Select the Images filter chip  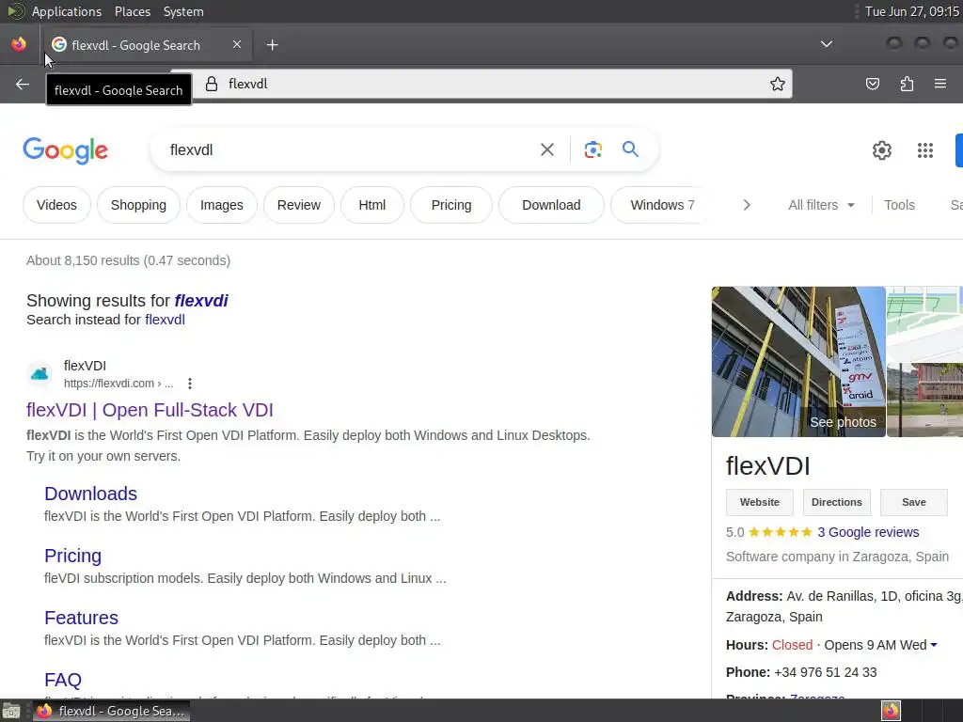pyautogui.click(x=222, y=205)
